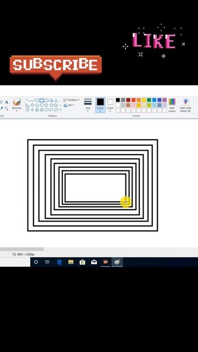Choose the Triangle shape
The image size is (198, 352).
click(x=56, y=100)
